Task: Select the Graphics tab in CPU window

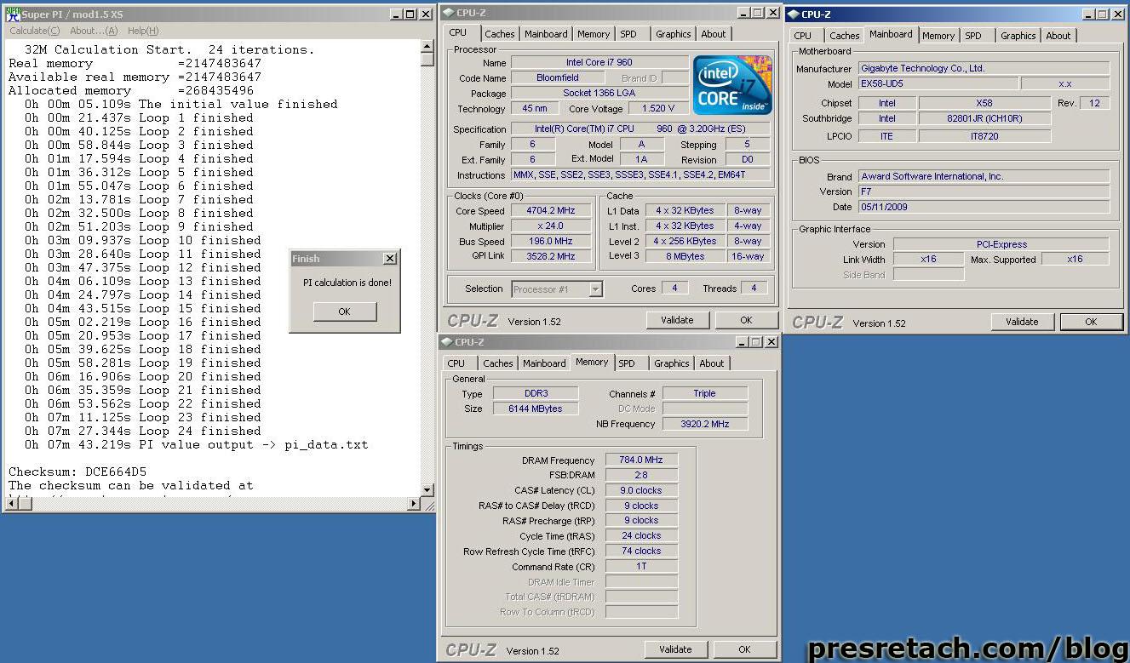Action: [673, 34]
